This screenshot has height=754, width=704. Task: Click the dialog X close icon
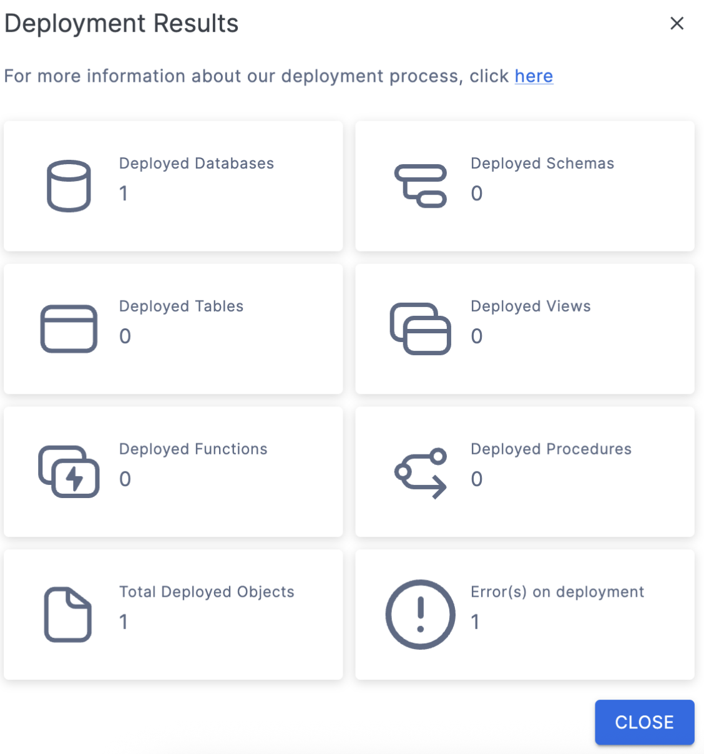[x=677, y=23]
